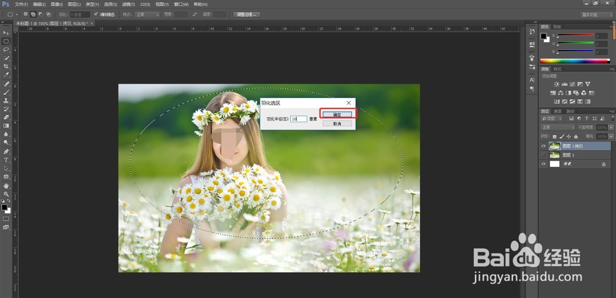Image resolution: width=616 pixels, height=298 pixels.
Task: Select the Crop tool
Action: coord(6,66)
